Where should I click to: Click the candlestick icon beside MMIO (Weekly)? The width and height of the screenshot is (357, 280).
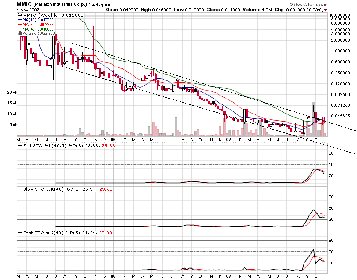point(20,15)
